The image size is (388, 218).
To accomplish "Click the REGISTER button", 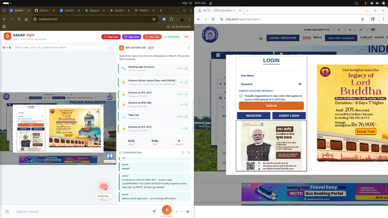I will [254, 115].
